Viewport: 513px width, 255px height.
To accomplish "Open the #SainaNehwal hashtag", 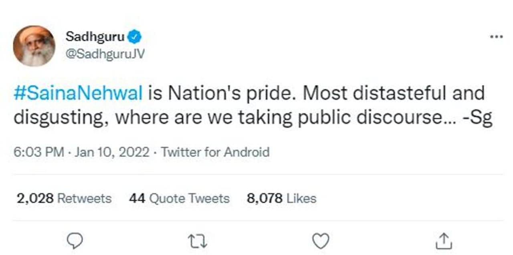I will point(78,94).
